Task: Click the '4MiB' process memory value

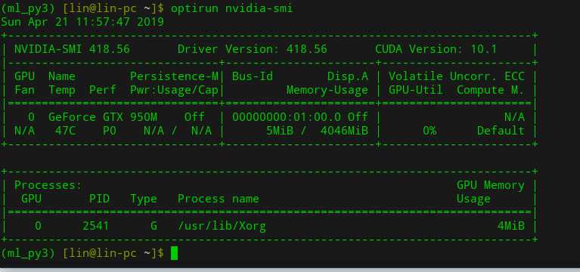Action: [511, 226]
